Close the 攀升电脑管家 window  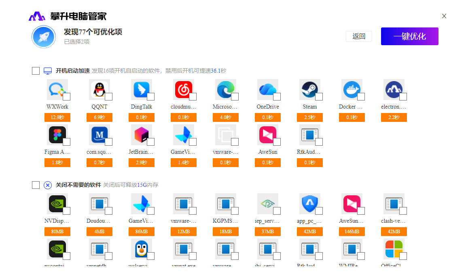(x=444, y=16)
